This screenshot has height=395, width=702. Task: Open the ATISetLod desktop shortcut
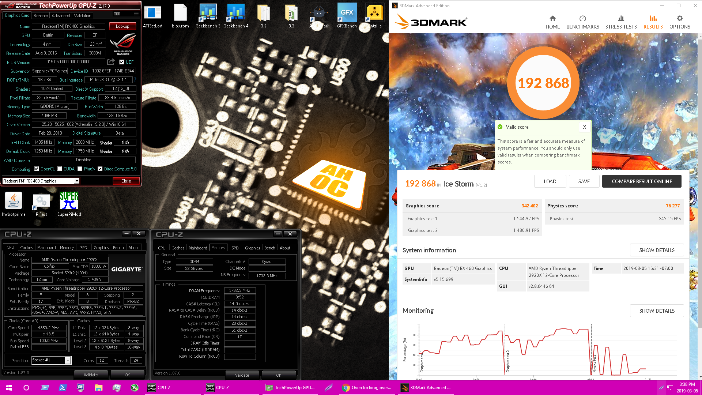(x=152, y=16)
